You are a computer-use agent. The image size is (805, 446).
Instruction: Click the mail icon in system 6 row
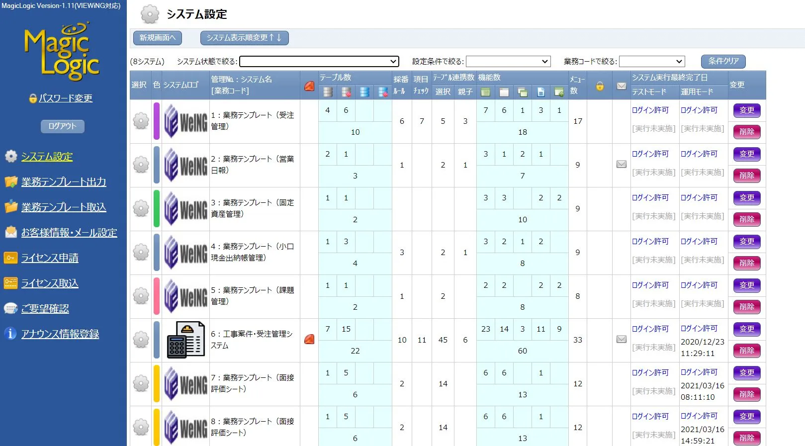[x=621, y=340]
